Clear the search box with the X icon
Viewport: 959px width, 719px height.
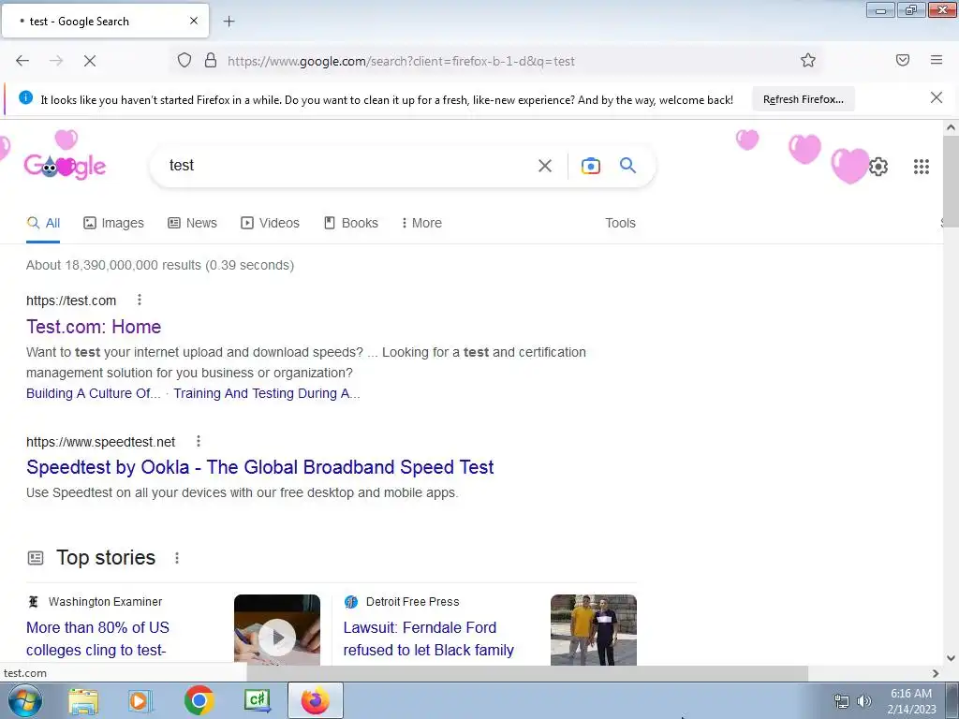(544, 166)
